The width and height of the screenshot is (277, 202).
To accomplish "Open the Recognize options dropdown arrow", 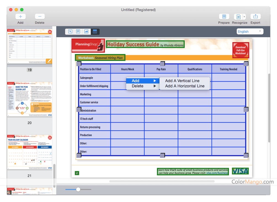I will click(244, 16).
